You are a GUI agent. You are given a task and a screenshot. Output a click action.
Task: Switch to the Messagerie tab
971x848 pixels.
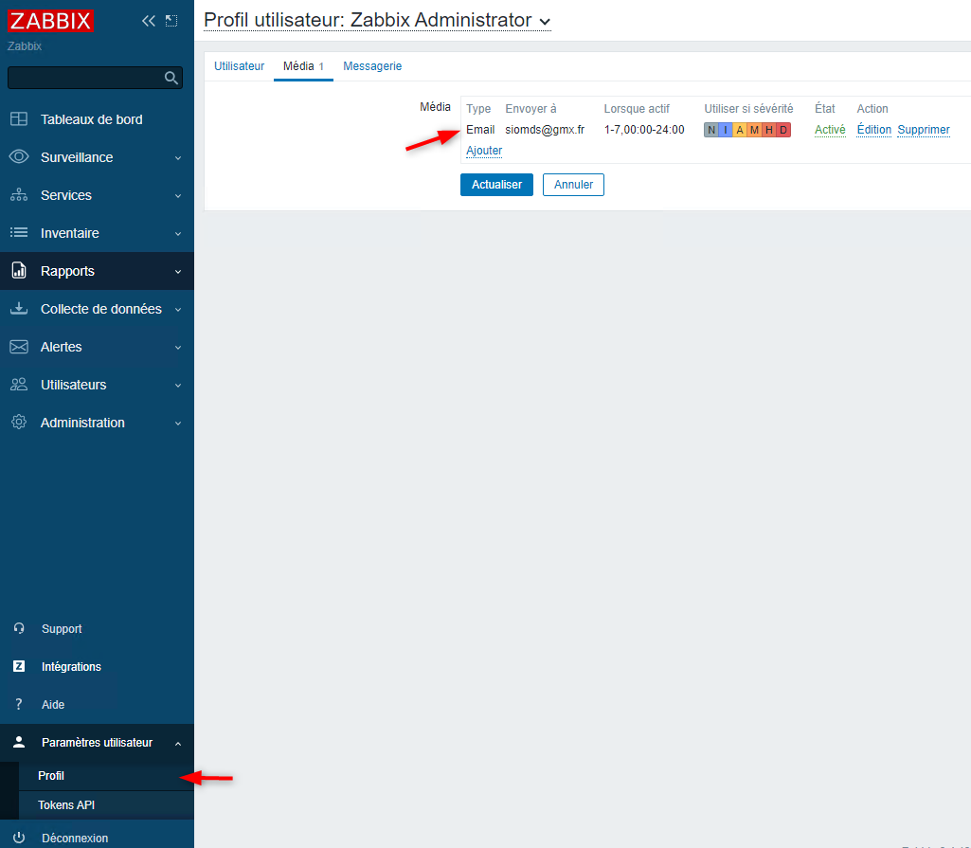click(x=372, y=66)
